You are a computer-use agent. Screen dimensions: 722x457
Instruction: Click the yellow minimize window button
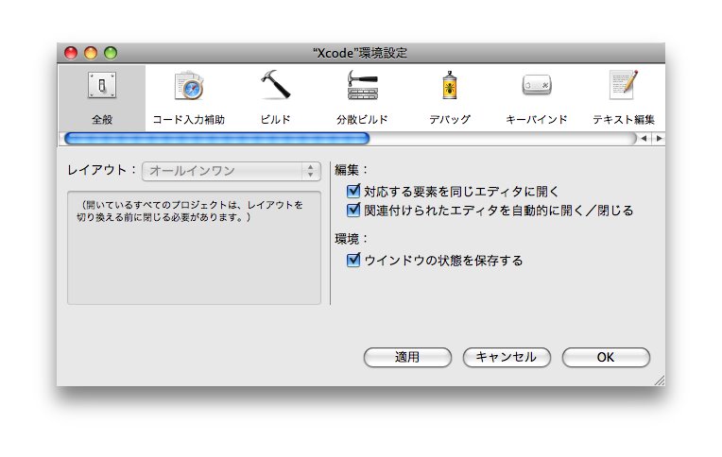pyautogui.click(x=91, y=53)
